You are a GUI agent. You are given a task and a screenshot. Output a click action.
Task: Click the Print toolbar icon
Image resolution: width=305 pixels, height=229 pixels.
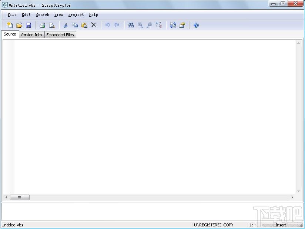coord(42,25)
